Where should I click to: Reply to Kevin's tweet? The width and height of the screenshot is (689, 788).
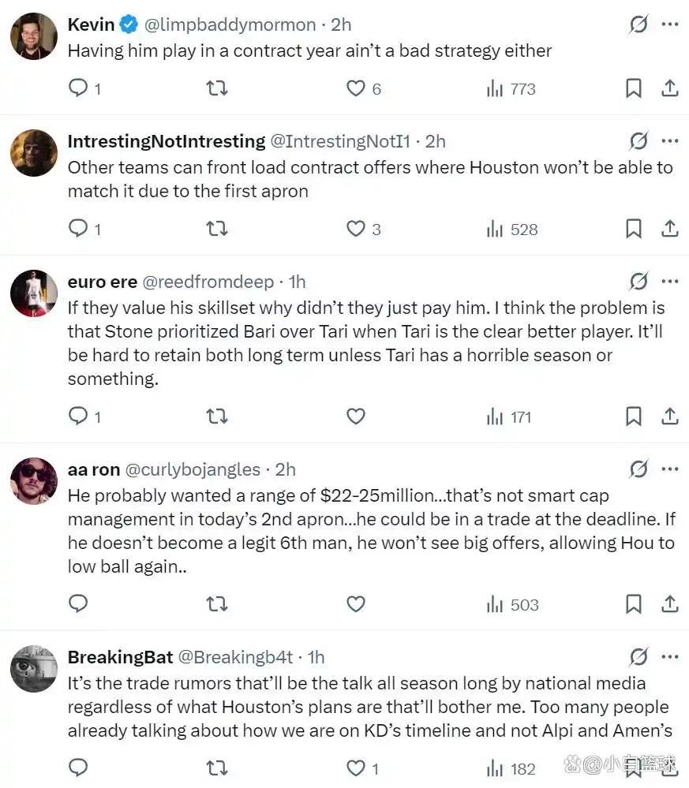[78, 88]
